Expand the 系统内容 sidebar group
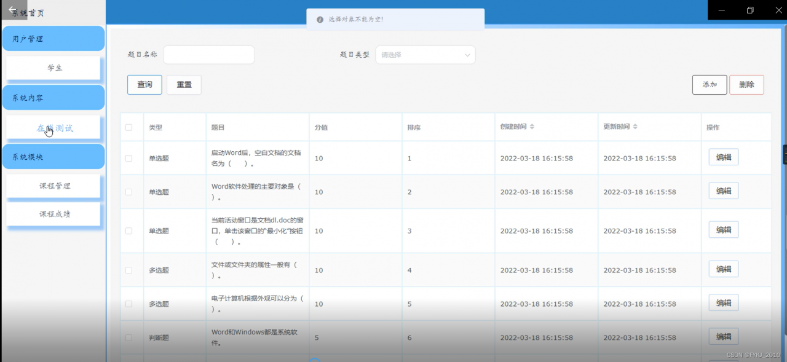This screenshot has height=362, width=787. click(53, 98)
